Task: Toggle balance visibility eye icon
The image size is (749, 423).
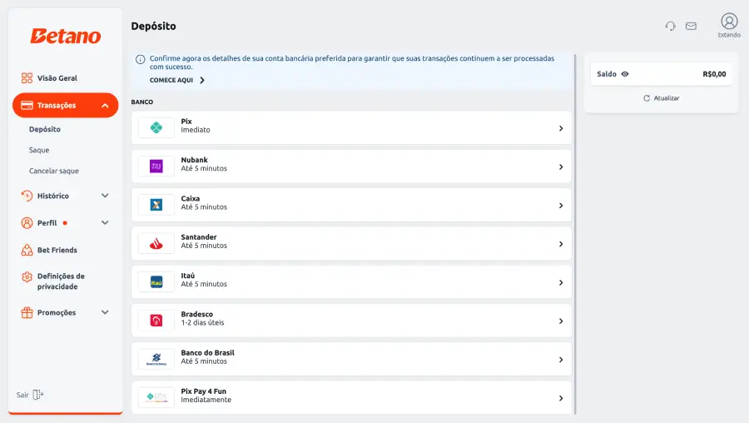Action: click(625, 74)
